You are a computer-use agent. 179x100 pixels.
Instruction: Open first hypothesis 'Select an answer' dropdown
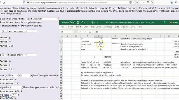coord(17,31)
